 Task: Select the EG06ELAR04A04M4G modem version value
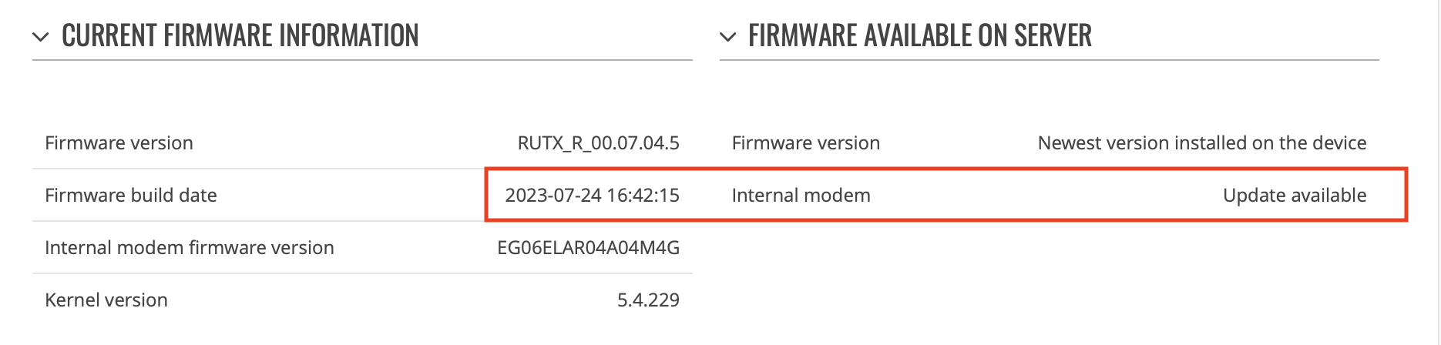589,247
